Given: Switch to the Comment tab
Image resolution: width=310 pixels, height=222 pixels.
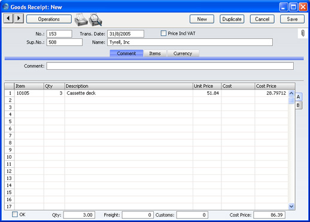Looking at the screenshot, I should click(126, 53).
